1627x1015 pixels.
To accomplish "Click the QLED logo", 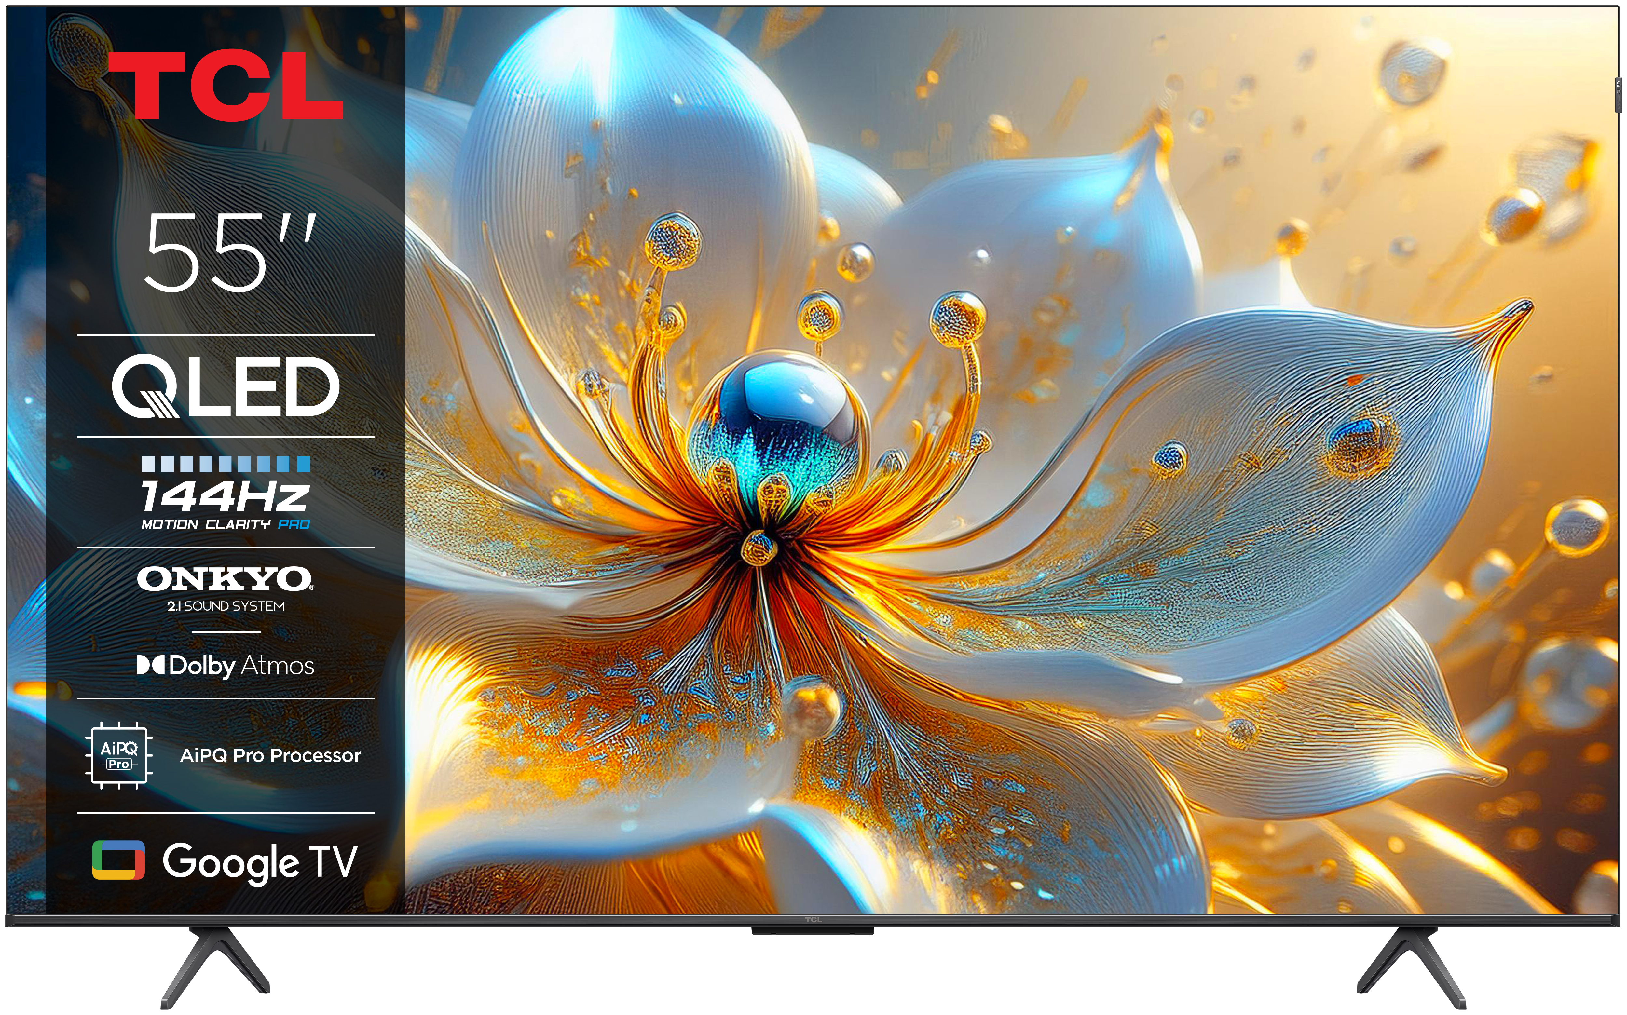I will coord(226,387).
